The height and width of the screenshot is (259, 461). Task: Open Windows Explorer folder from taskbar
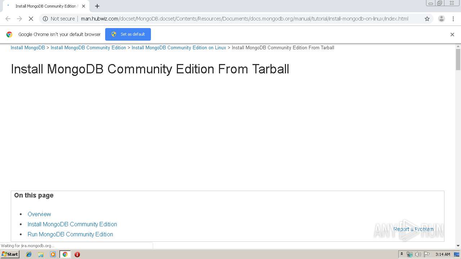41,254
